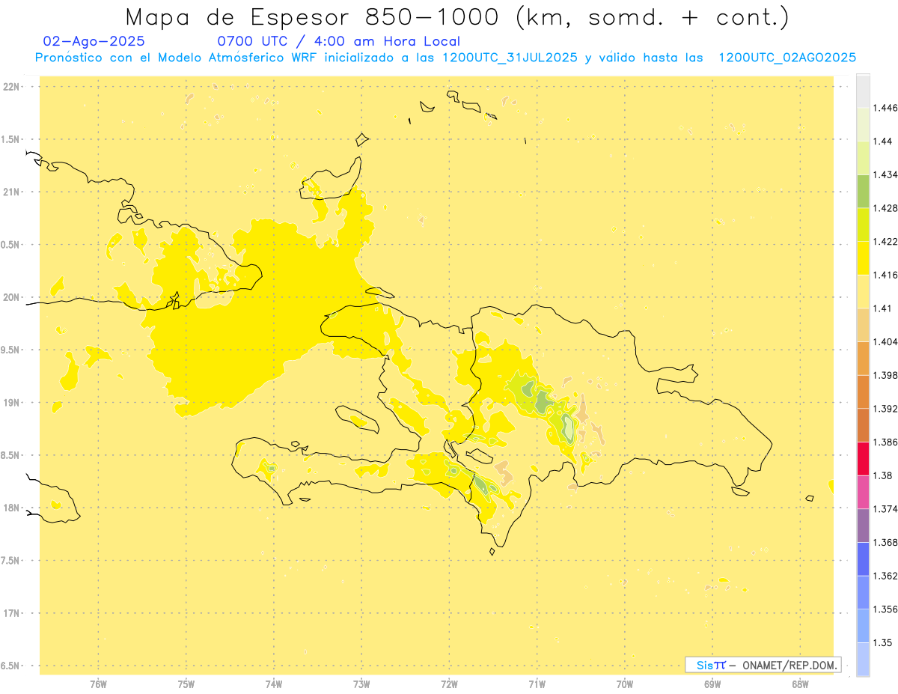Image resolution: width=898 pixels, height=694 pixels.
Task: Click the legend value '1.38'
Action: [884, 476]
